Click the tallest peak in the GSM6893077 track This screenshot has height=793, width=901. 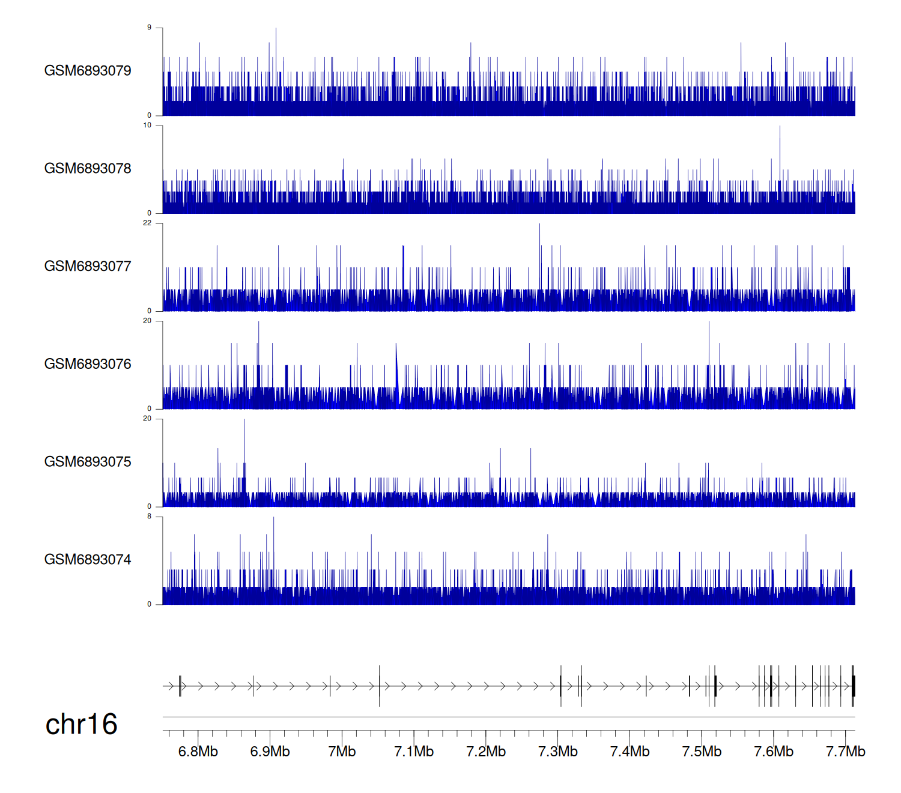pos(539,226)
